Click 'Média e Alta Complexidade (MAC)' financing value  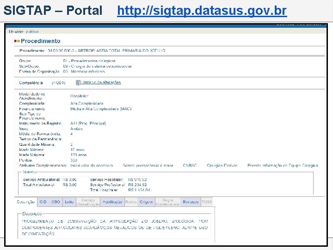coord(101,109)
